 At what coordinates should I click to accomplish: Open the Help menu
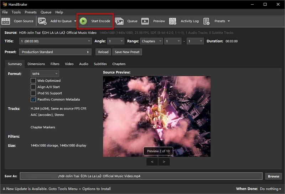coord(59,12)
